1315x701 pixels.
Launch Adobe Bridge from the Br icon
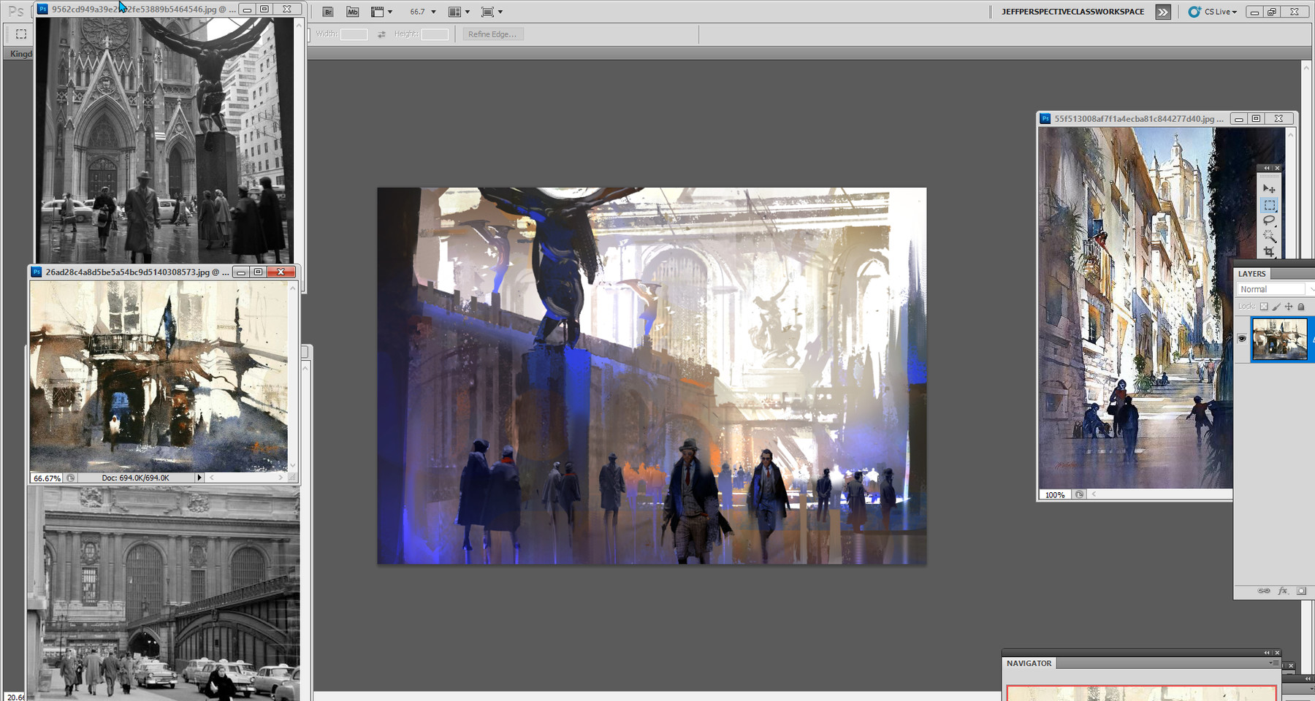point(328,12)
